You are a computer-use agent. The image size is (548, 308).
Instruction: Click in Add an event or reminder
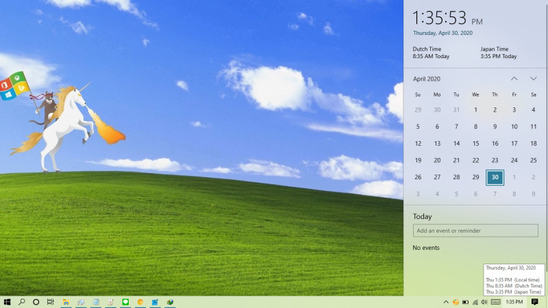click(x=475, y=231)
